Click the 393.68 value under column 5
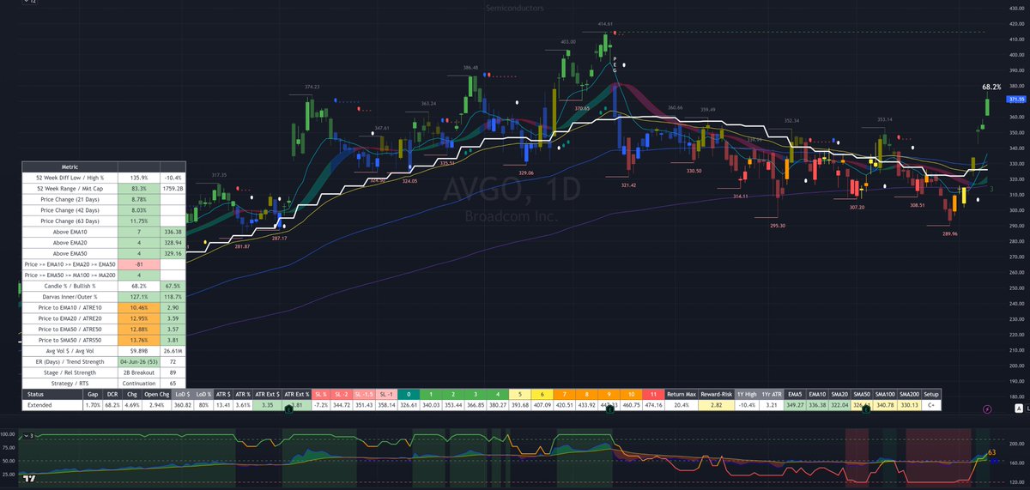Image resolution: width=1030 pixels, height=490 pixels. coord(519,404)
